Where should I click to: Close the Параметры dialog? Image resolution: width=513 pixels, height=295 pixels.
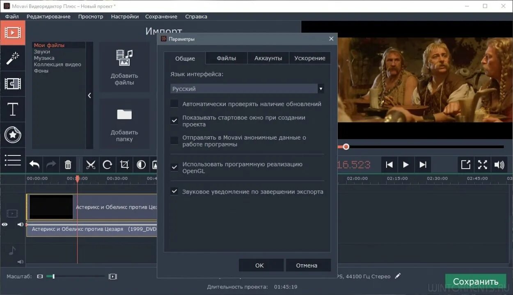click(331, 39)
